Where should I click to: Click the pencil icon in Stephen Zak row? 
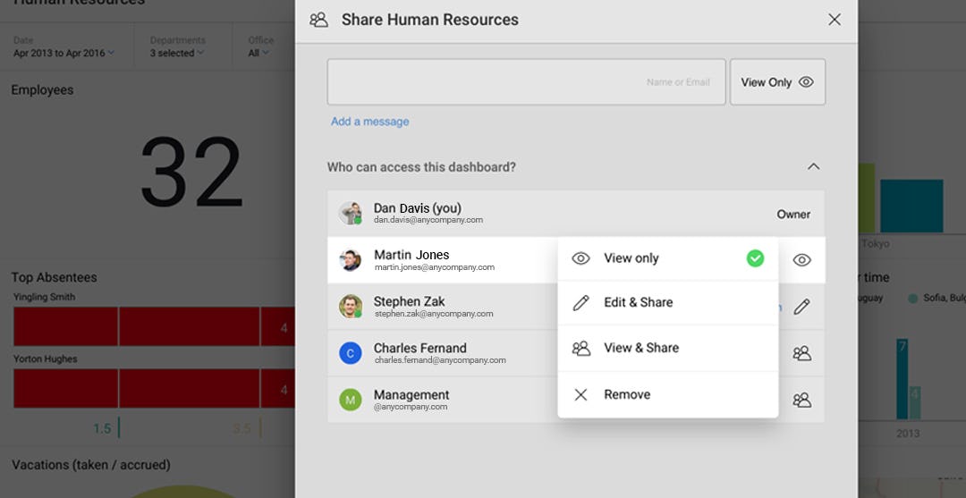(x=801, y=307)
